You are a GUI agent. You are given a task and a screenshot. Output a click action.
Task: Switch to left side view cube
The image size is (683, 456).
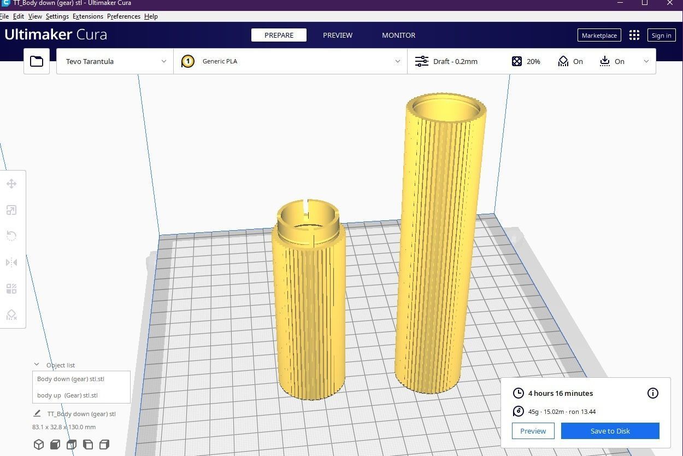88,445
